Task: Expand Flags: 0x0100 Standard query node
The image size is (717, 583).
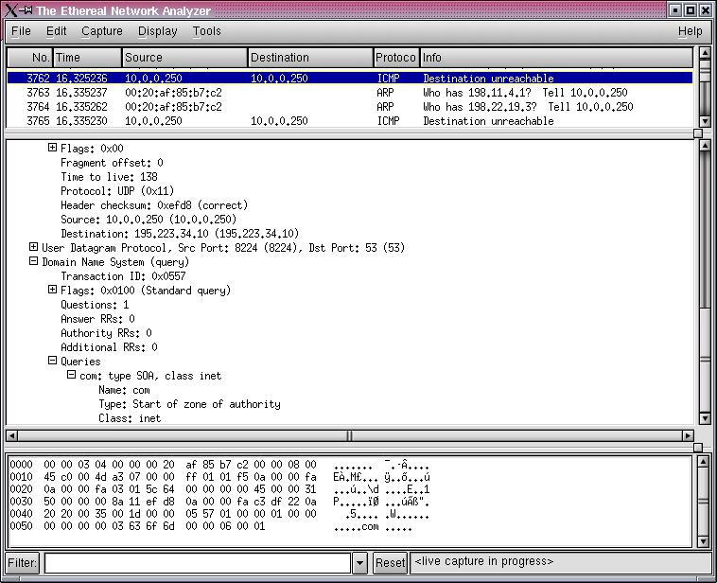Action: point(53,291)
